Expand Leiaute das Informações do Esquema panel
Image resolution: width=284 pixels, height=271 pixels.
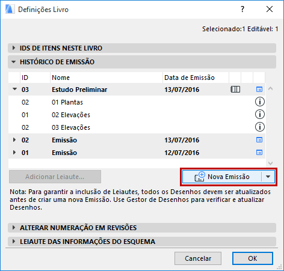click(x=14, y=242)
